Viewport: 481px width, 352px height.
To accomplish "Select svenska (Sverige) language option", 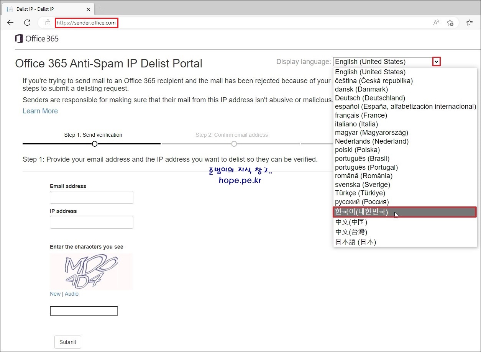I will click(405, 185).
